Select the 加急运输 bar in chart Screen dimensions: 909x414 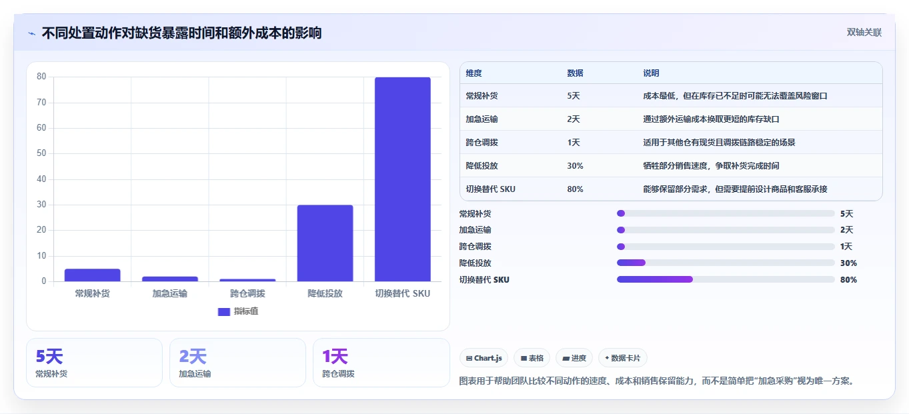(170, 279)
